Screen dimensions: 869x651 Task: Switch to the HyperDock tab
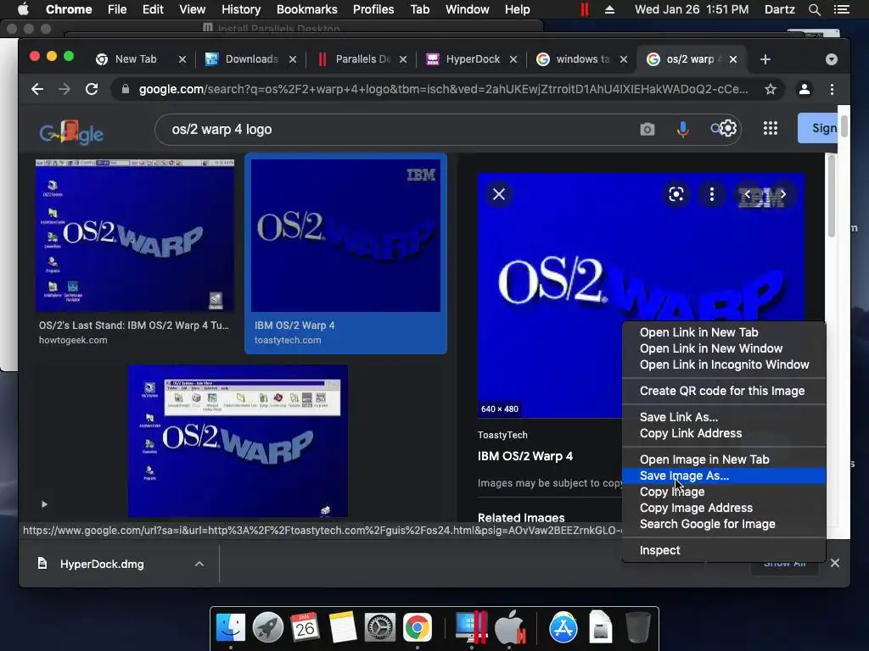pos(472,59)
